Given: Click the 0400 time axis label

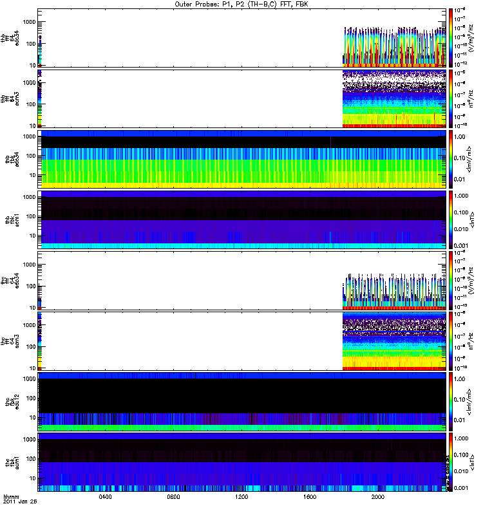Looking at the screenshot, I should click(105, 496).
